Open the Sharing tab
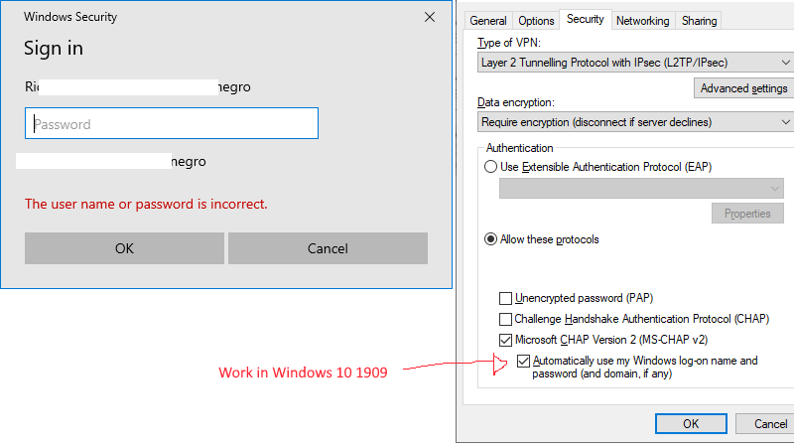794x447 pixels. pos(699,21)
